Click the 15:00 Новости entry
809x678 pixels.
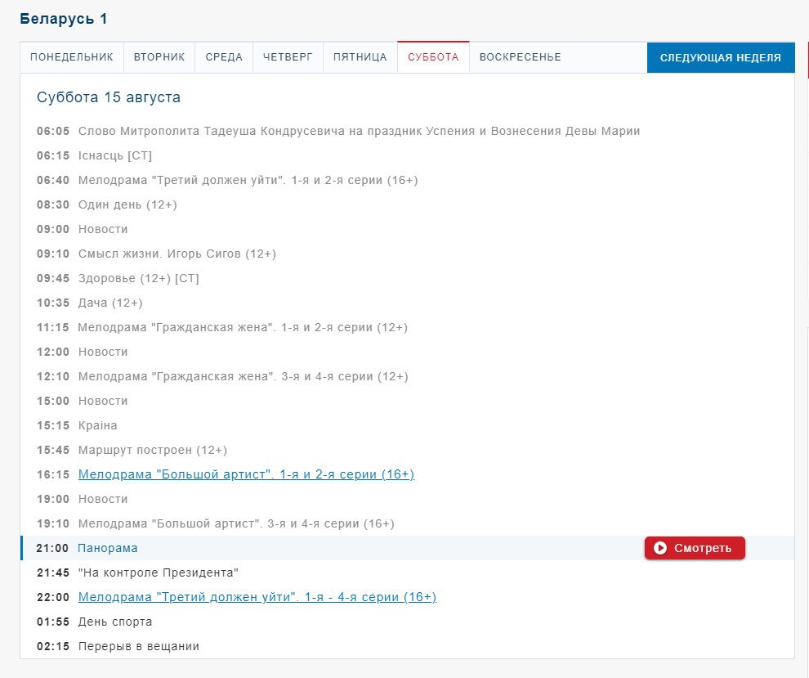pyautogui.click(x=82, y=401)
